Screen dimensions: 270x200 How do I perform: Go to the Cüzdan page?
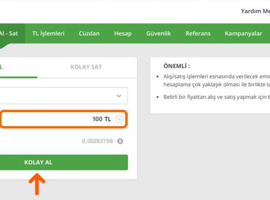tap(89, 33)
